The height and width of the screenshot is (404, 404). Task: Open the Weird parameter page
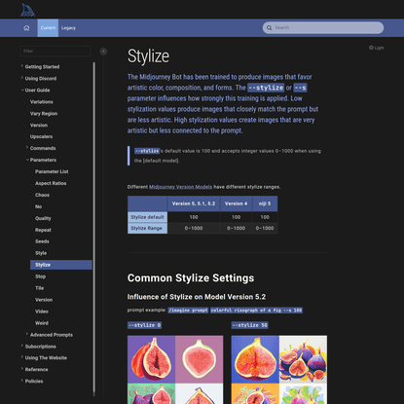[42, 323]
